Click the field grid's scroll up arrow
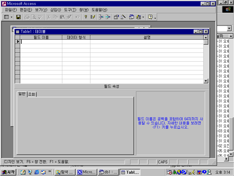This screenshot has width=234, height=176. (x=206, y=38)
